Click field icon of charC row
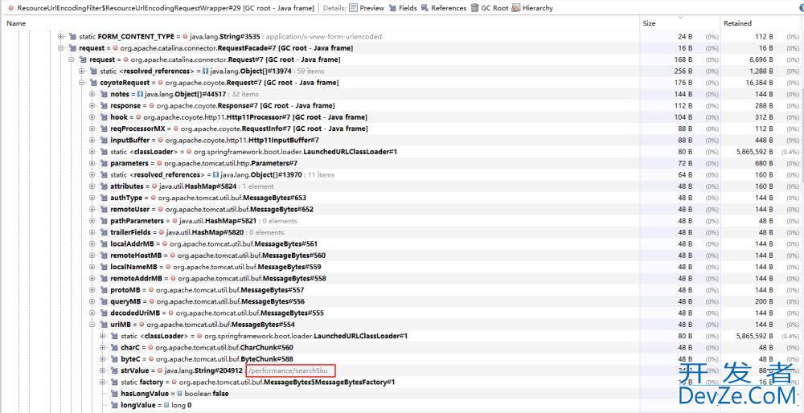Viewport: 804px width, 413px height. pos(114,347)
